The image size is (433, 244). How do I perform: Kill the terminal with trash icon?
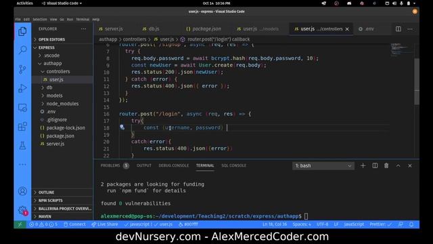pyautogui.click(x=386, y=165)
